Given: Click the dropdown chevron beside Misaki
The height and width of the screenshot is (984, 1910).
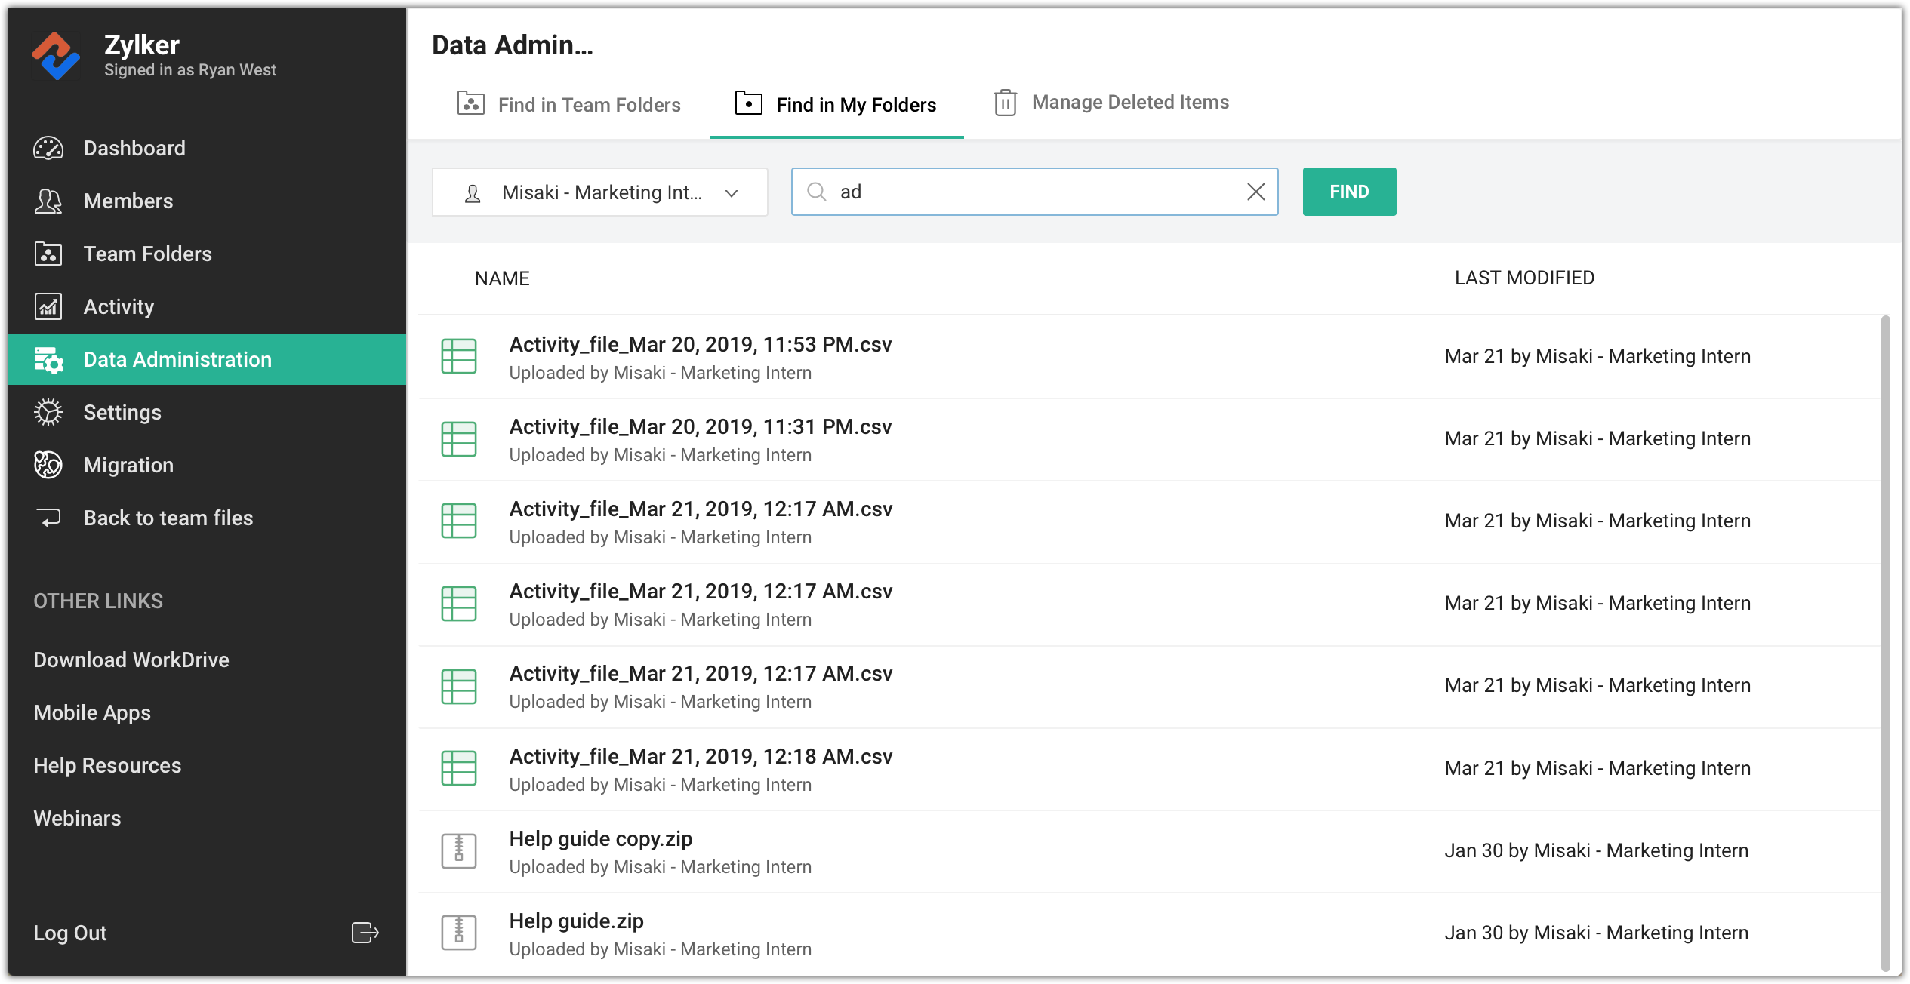Looking at the screenshot, I should click(x=731, y=194).
